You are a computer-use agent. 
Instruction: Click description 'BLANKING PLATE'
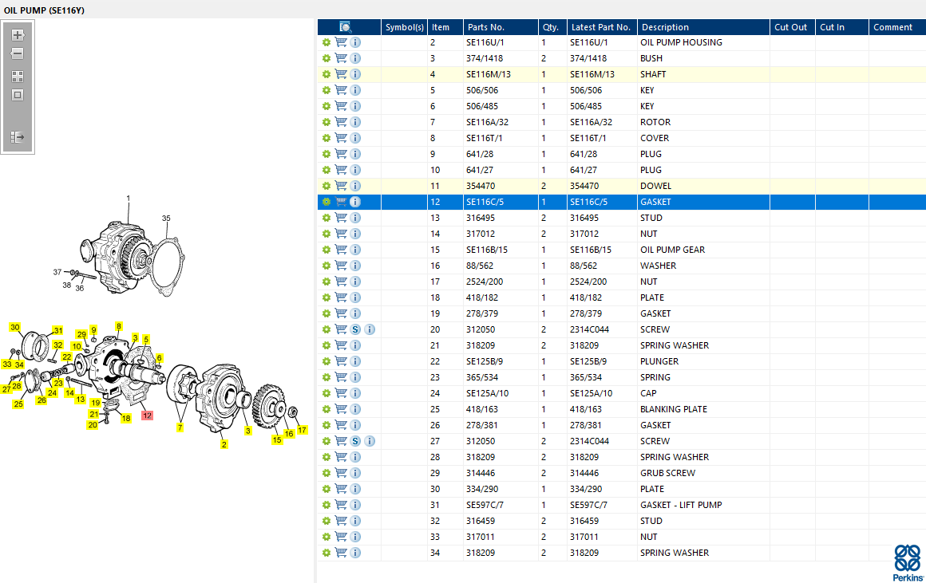674,409
